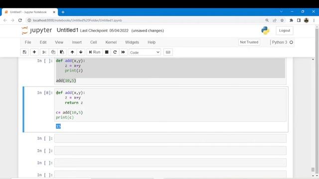Insert a cell below with plus icon

coord(34,52)
